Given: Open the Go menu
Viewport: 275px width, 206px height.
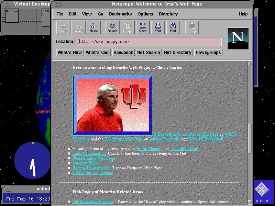Looking at the screenshot, I should [100, 14].
